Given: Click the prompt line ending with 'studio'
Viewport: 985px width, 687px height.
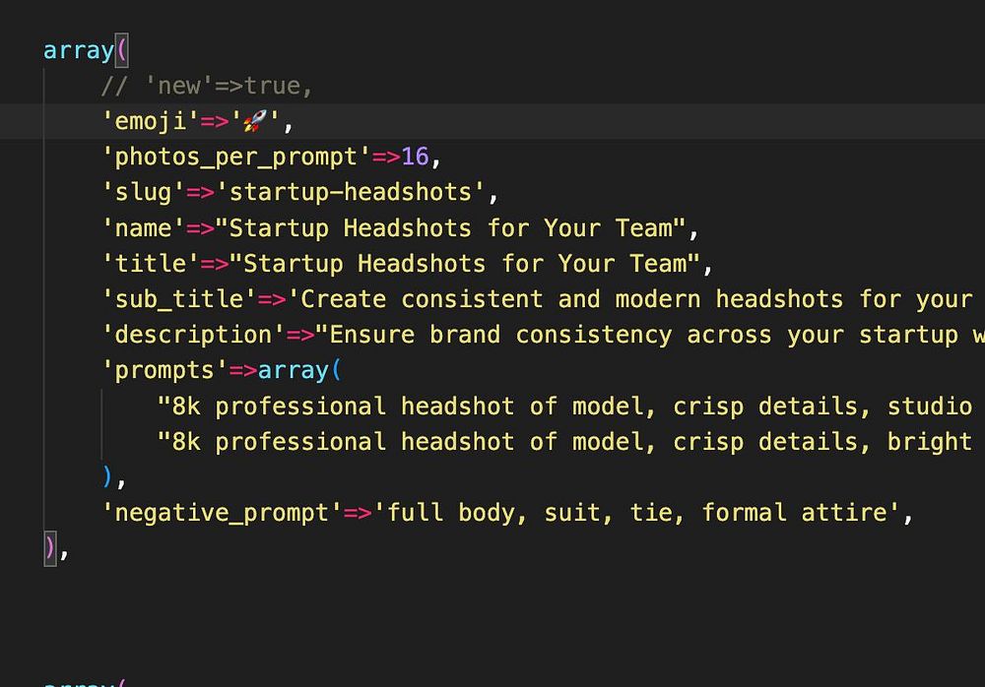Looking at the screenshot, I should pos(564,406).
